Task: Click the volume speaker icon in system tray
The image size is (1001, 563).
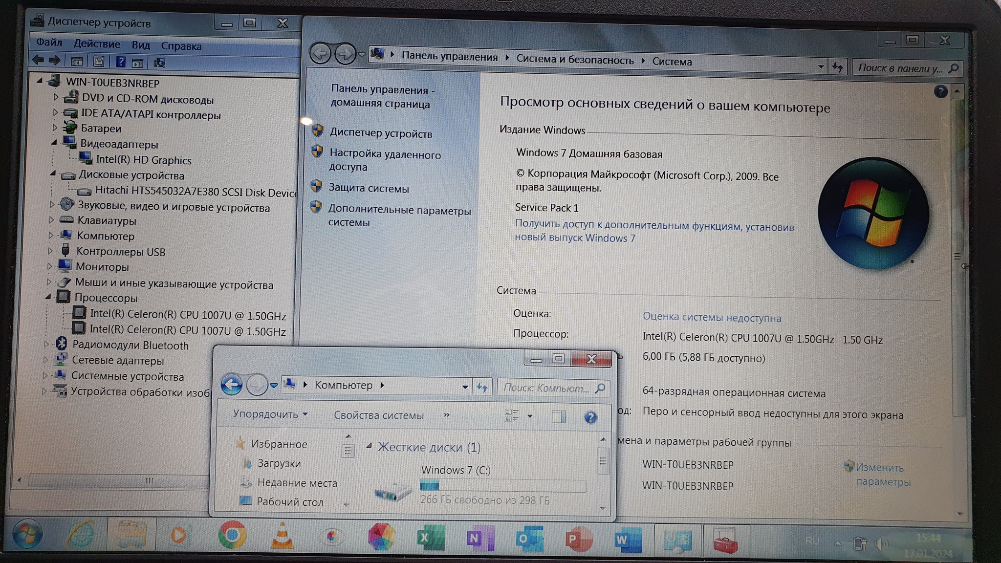Action: coord(881,543)
